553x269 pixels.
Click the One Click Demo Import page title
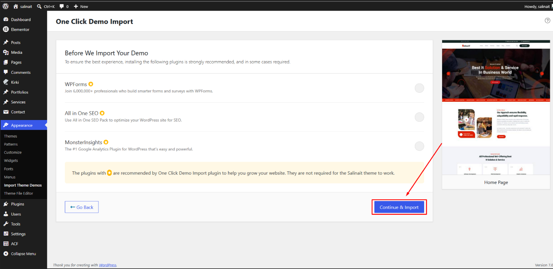click(x=94, y=21)
